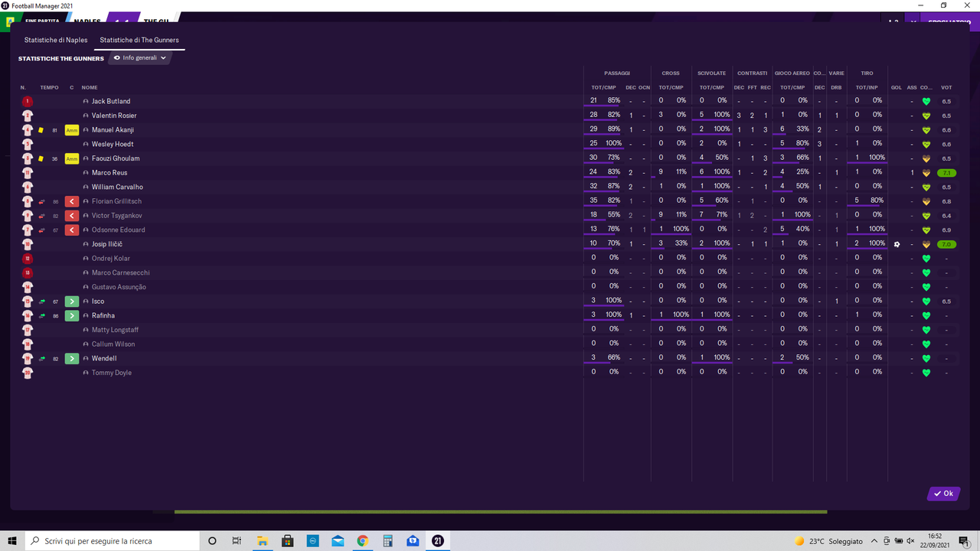Open Rafinha's player name link
This screenshot has height=551, width=980.
[x=103, y=315]
